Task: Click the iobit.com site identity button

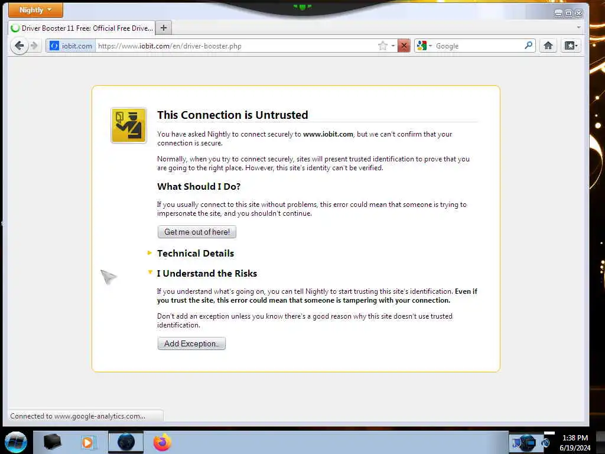Action: tap(71, 46)
